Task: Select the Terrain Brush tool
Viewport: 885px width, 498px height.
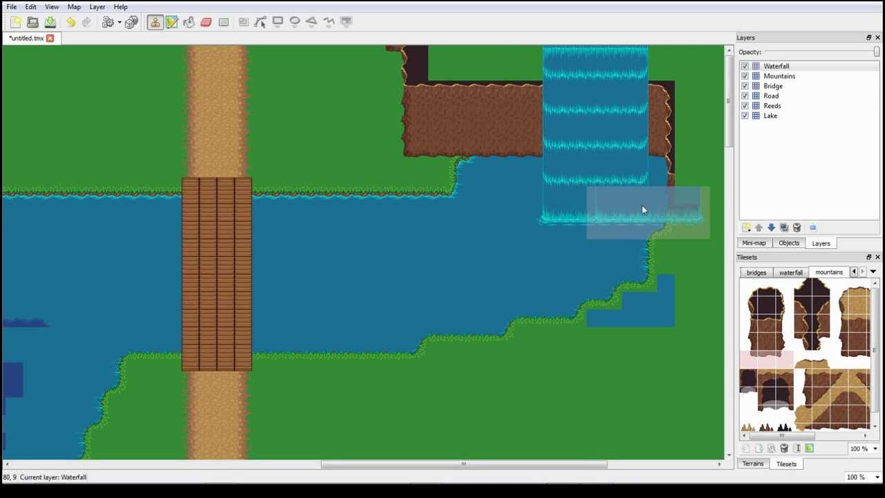Action: [171, 22]
